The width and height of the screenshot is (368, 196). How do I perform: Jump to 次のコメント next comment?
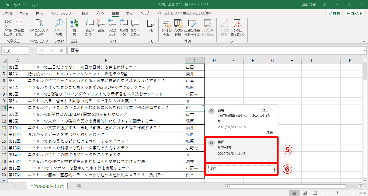coord(124,28)
